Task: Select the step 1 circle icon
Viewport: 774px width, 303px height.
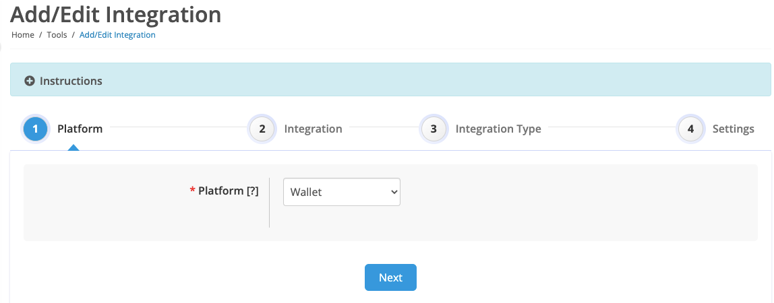Action: [x=36, y=129]
